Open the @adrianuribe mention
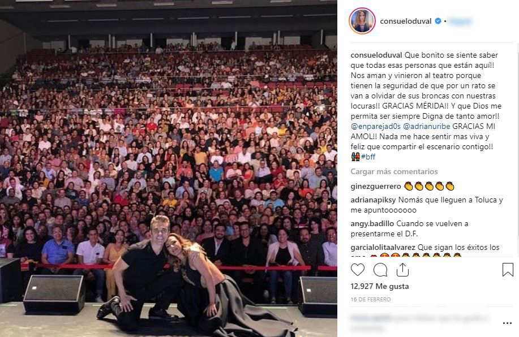Viewport: 519px width, 337px height. click(427, 126)
